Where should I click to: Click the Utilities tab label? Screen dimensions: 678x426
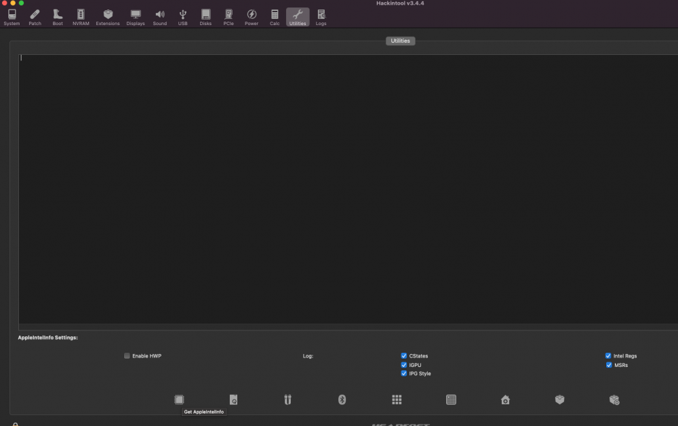pyautogui.click(x=401, y=41)
